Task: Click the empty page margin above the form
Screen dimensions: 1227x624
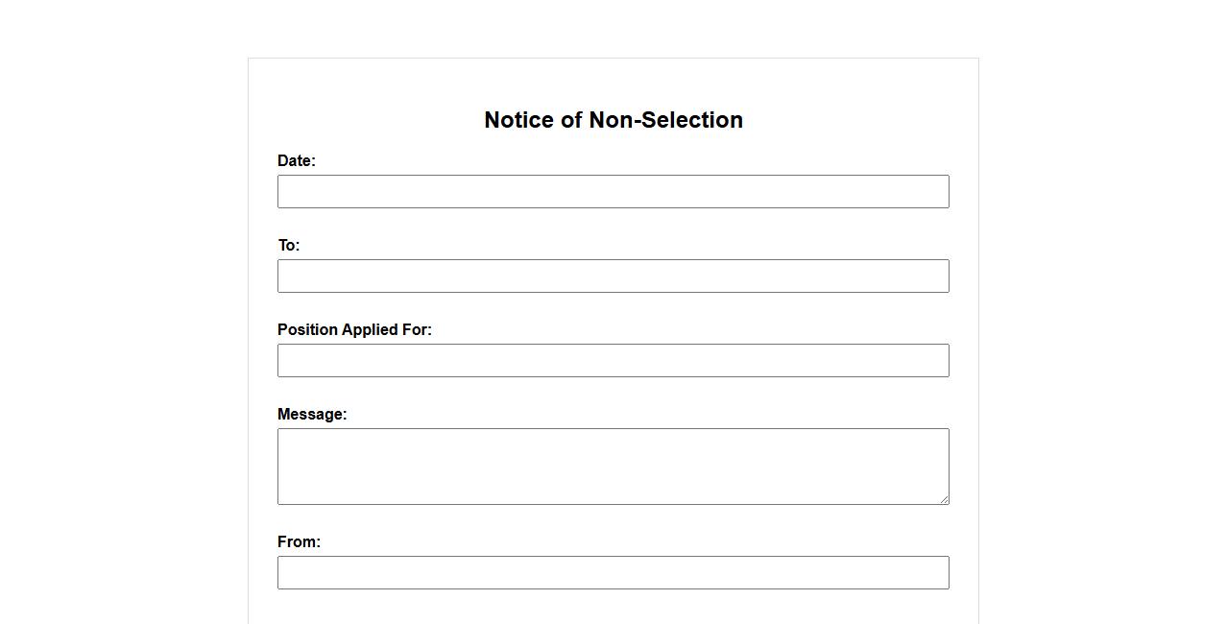Action: [x=613, y=27]
